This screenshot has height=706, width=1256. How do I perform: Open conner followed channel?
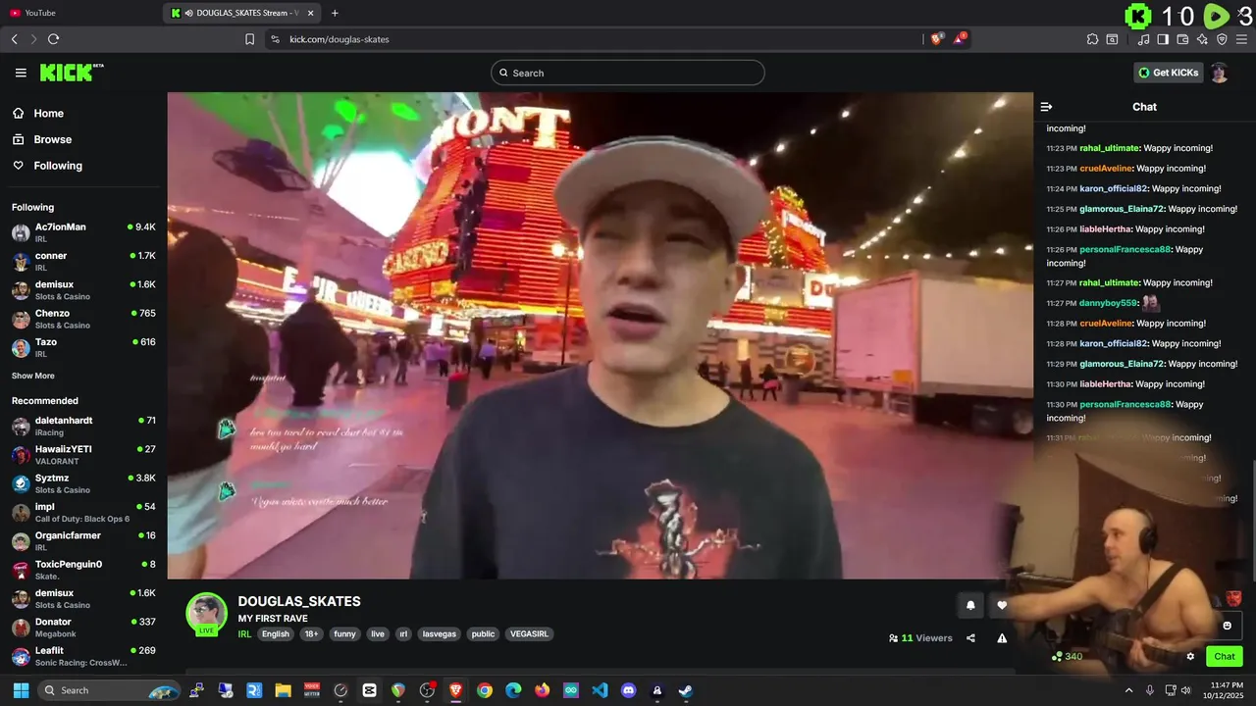pos(83,261)
